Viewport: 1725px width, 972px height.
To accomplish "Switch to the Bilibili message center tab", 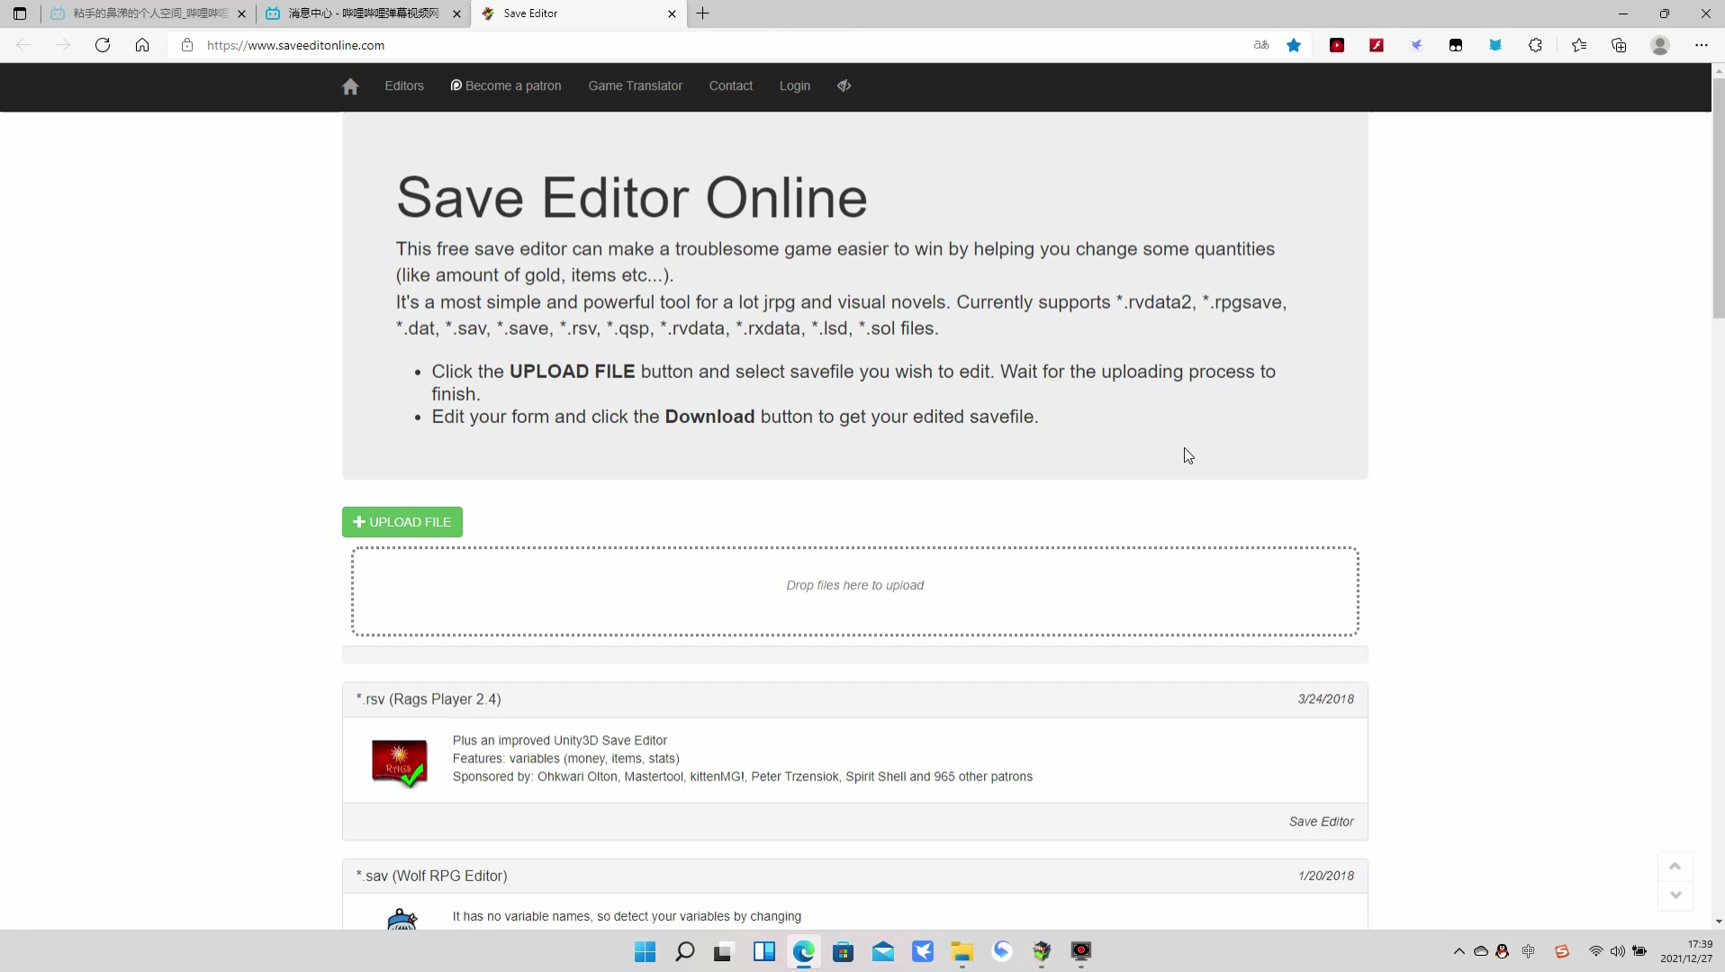I will point(364,13).
